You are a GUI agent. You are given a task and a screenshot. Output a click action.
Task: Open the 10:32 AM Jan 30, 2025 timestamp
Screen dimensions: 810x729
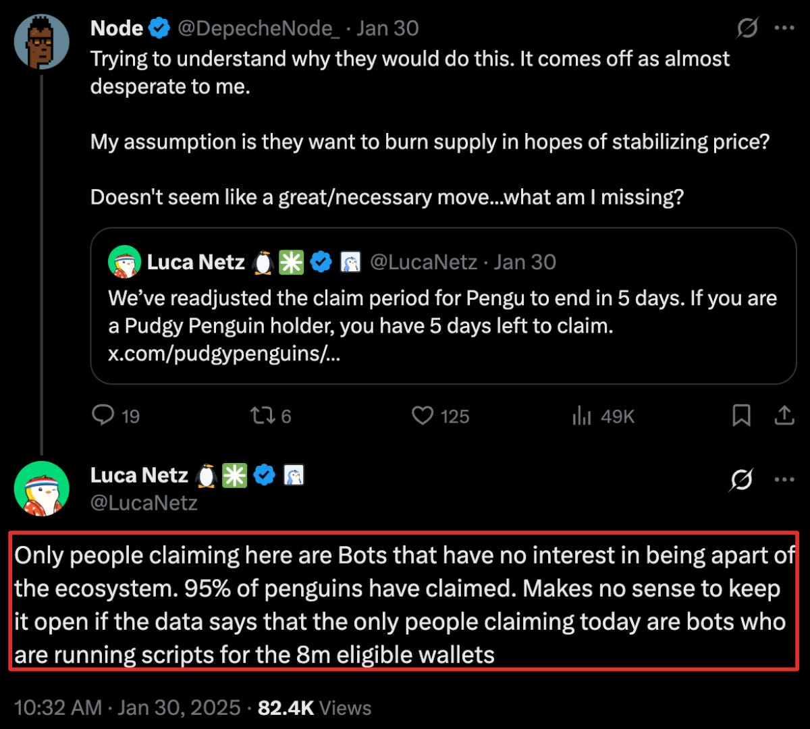(127, 707)
